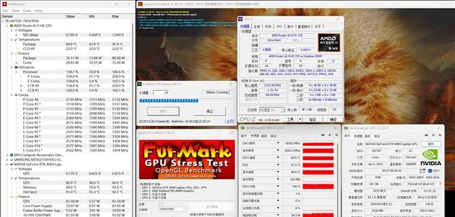Click the bus interface question mark in GPU-Z
The width and height of the screenshot is (455, 217).
coord(440,184)
